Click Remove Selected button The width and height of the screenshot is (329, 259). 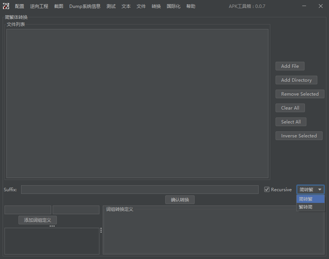tap(300, 94)
